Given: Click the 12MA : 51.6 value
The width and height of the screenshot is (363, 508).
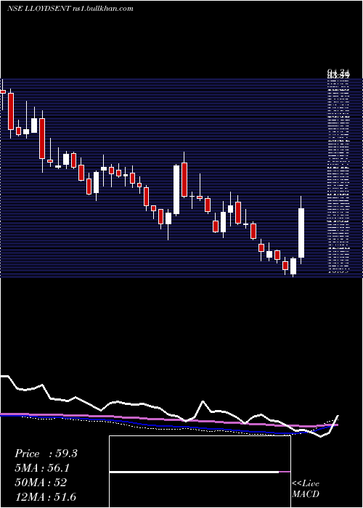Looking at the screenshot, I should pyautogui.click(x=46, y=496).
